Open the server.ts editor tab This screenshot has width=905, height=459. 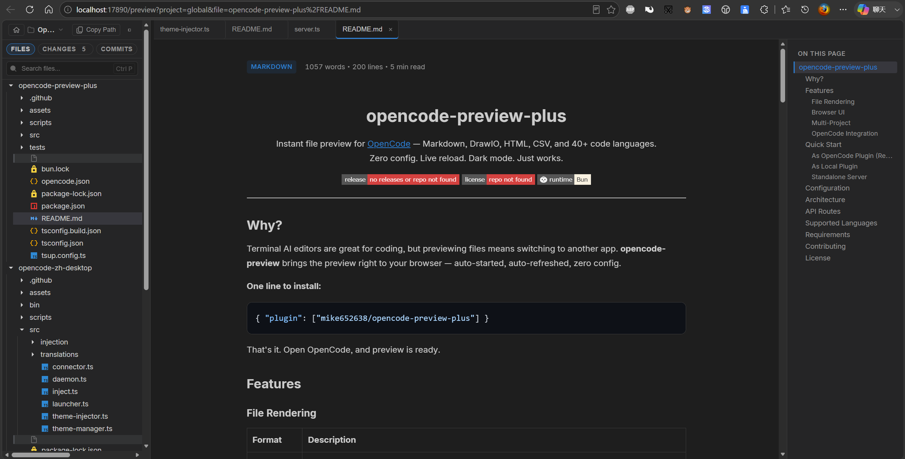[x=307, y=29]
